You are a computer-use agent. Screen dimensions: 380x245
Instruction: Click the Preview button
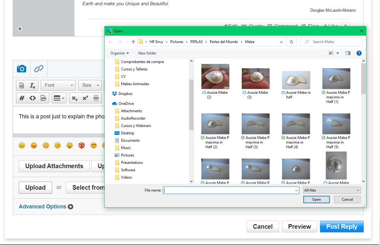(x=299, y=227)
